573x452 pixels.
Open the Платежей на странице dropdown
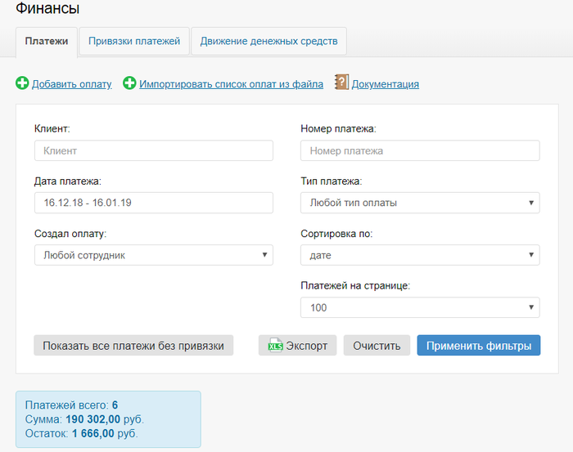[x=420, y=307]
